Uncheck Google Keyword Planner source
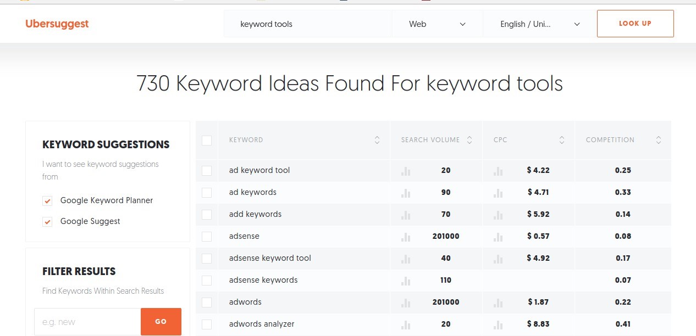Screen dimensions: 696x336 pyautogui.click(x=47, y=201)
